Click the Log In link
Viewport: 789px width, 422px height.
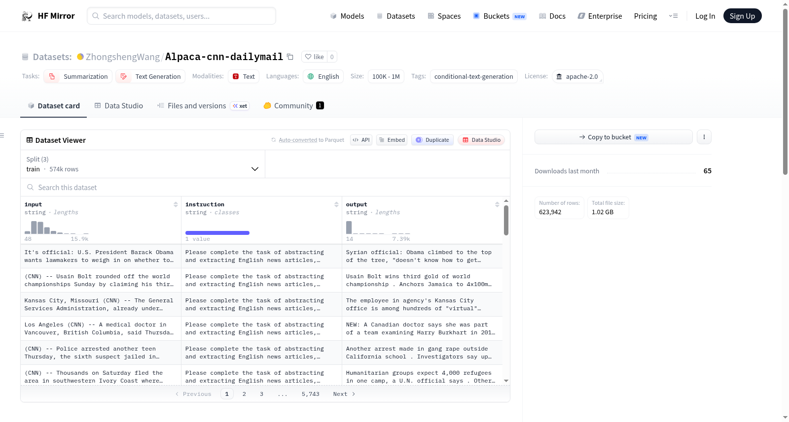click(x=705, y=16)
